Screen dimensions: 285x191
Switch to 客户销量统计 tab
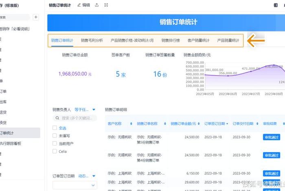click(x=198, y=41)
